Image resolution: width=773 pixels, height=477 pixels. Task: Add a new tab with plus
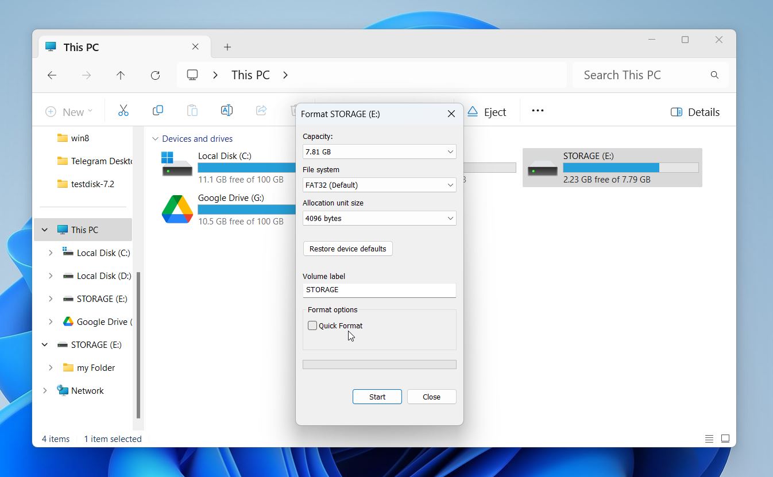[227, 47]
